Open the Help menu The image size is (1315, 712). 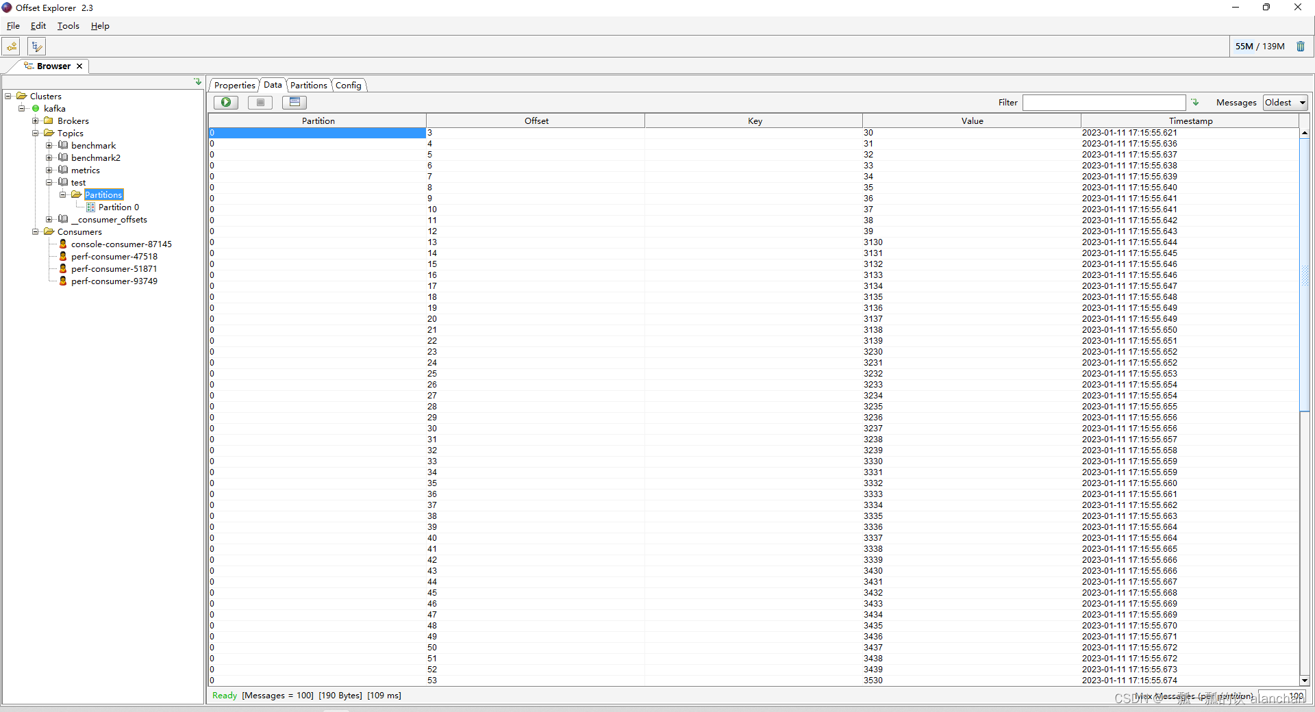[x=100, y=26]
